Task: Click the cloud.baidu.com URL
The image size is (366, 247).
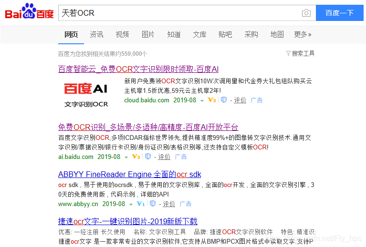Action: pyautogui.click(x=146, y=100)
